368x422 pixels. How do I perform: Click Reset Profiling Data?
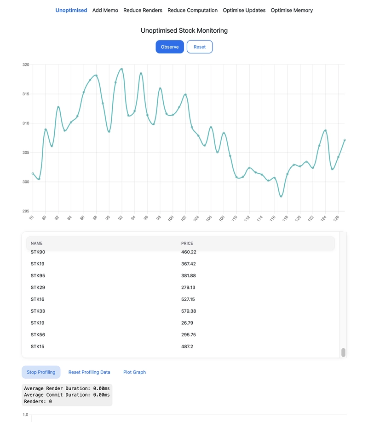(x=89, y=372)
